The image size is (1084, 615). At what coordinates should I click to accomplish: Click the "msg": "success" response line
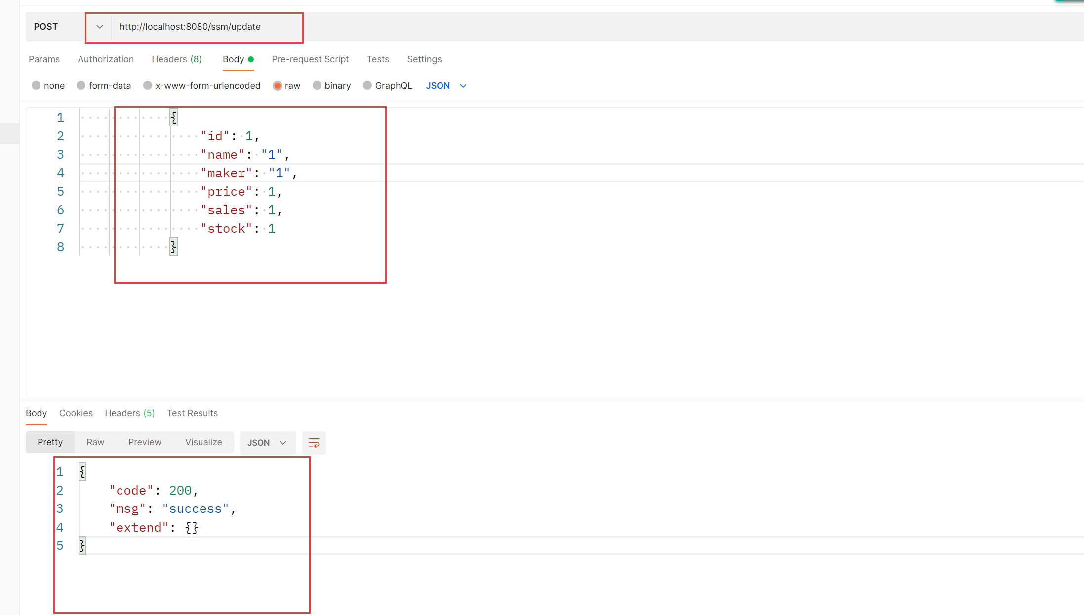pyautogui.click(x=172, y=509)
